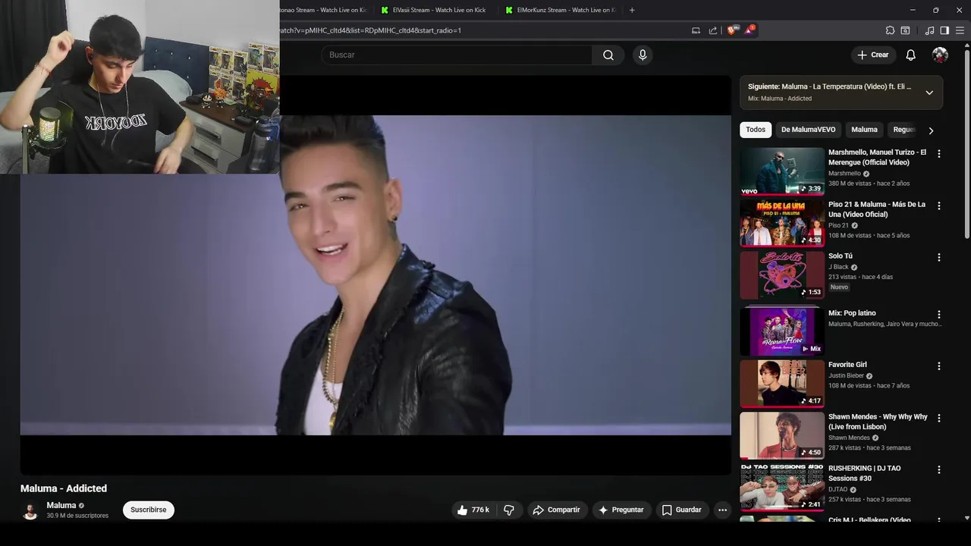Image resolution: width=971 pixels, height=546 pixels.
Task: Focus the Buscar search field
Action: point(457,55)
